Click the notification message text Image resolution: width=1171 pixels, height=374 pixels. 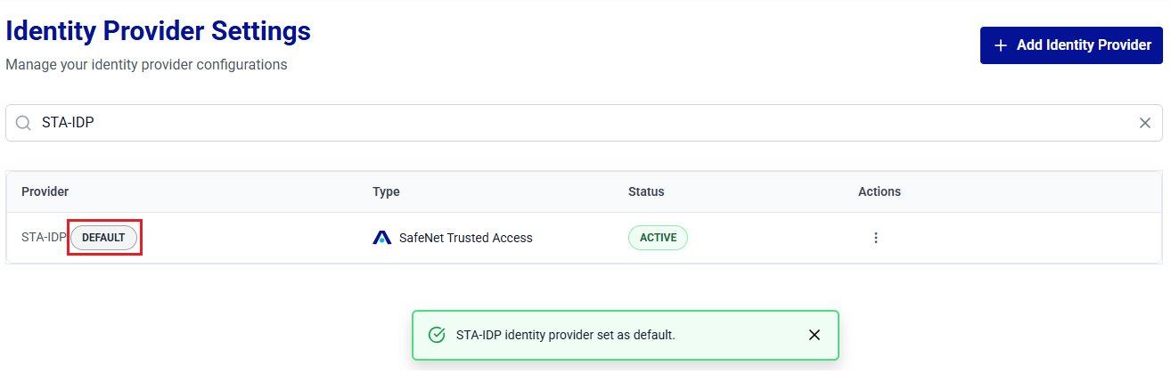(x=565, y=335)
